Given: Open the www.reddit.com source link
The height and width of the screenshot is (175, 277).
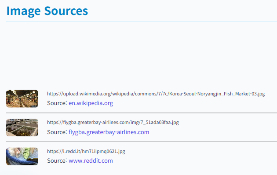Looking at the screenshot, I should tap(91, 160).
